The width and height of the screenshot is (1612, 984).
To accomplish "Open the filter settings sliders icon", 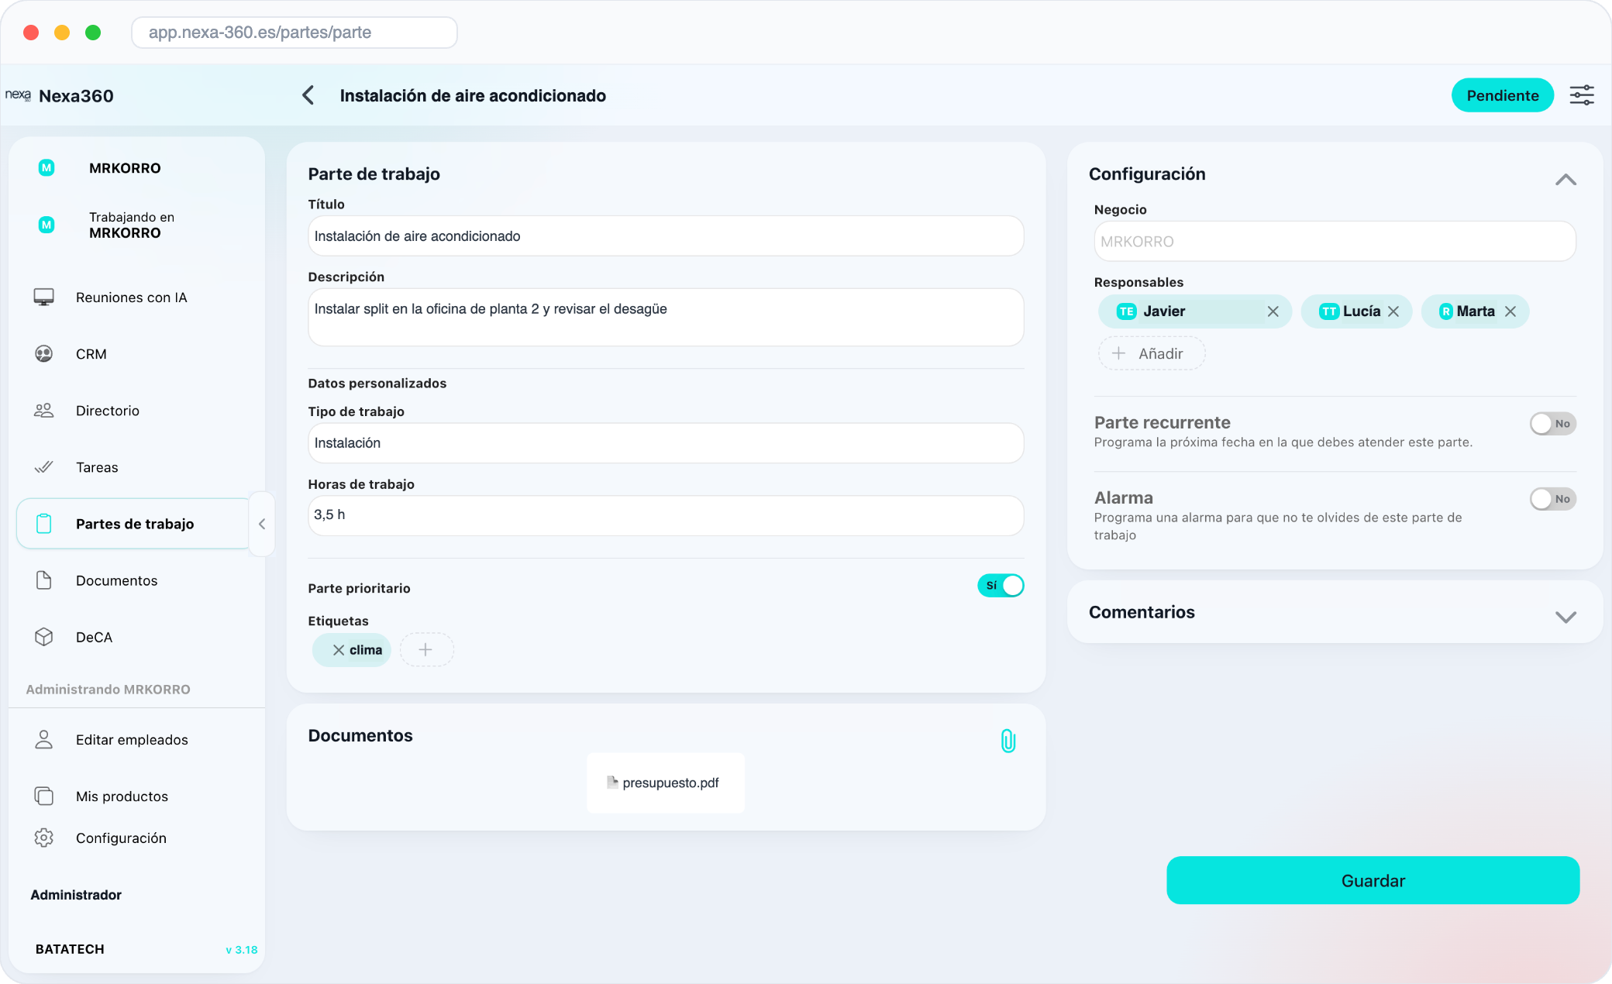I will pos(1582,95).
